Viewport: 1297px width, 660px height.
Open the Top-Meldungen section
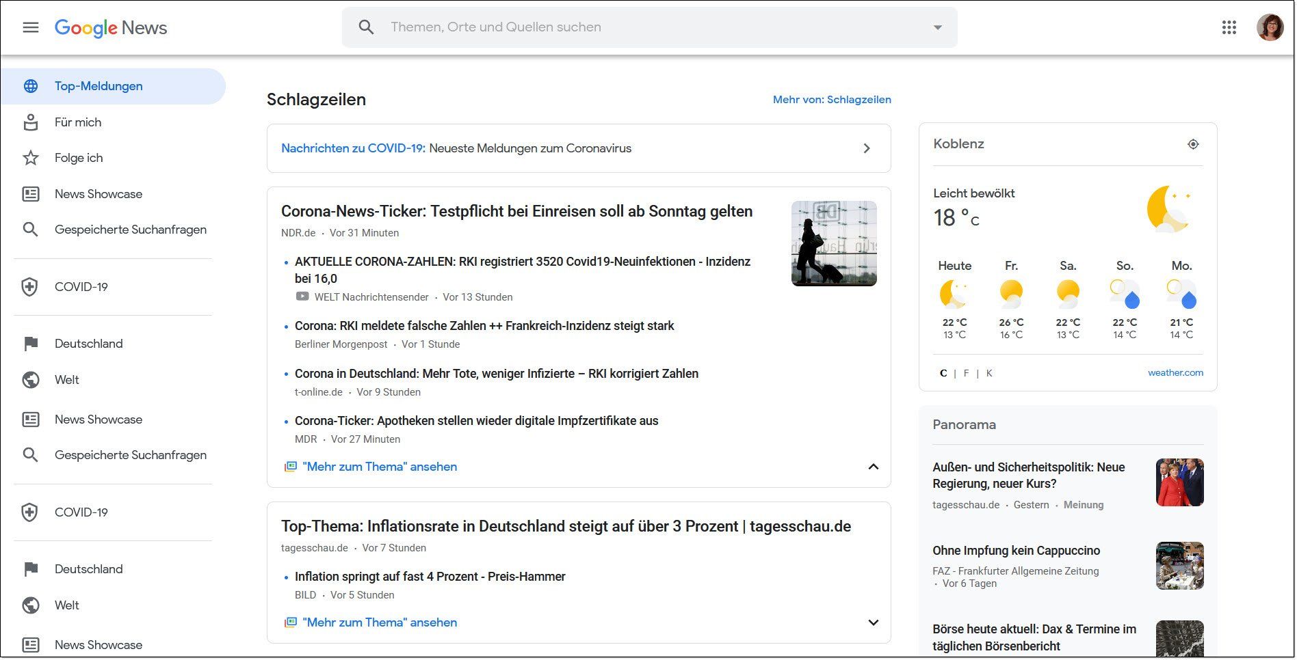coord(98,86)
